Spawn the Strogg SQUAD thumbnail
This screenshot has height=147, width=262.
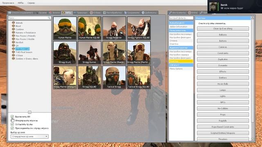tap(89, 77)
